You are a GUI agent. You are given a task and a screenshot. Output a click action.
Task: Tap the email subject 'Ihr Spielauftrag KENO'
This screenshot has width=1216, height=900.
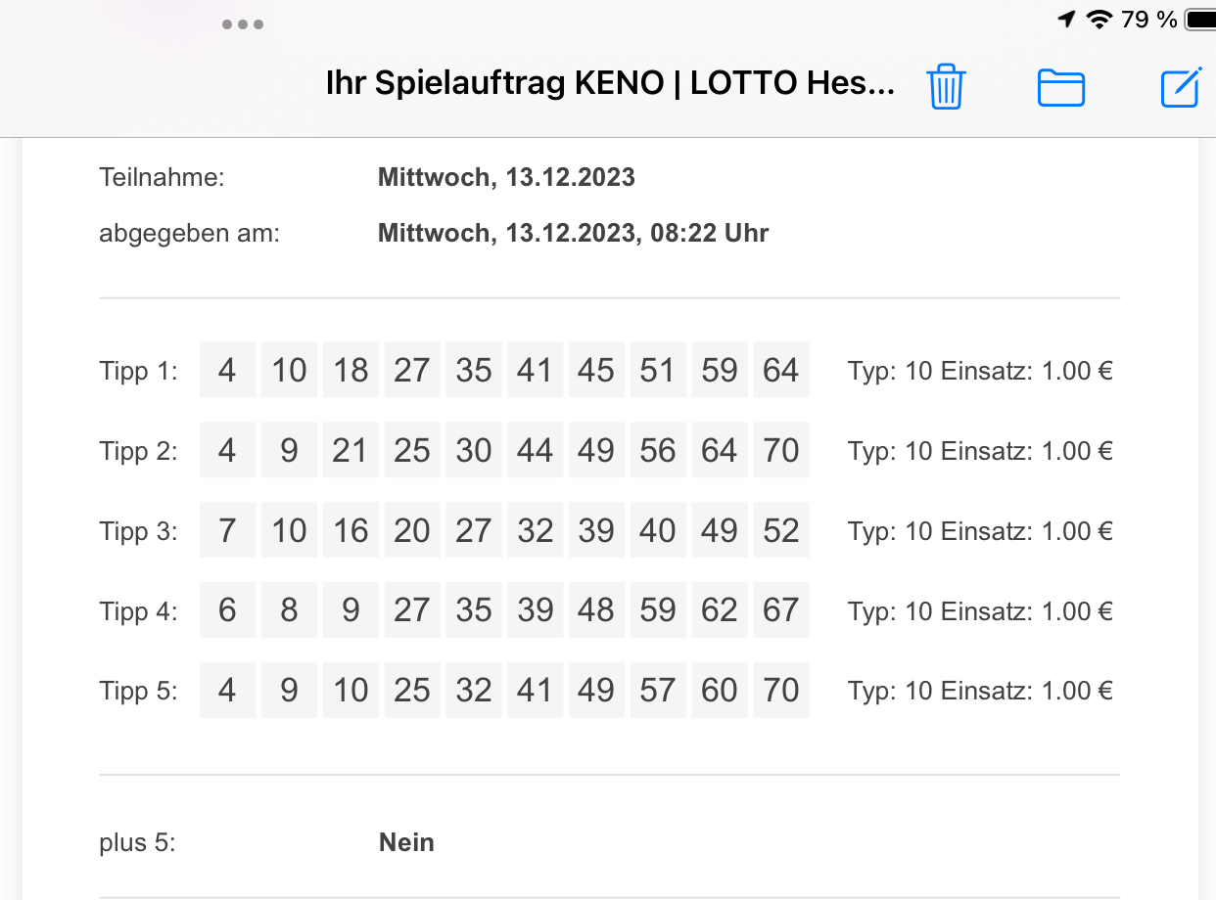tap(495, 83)
